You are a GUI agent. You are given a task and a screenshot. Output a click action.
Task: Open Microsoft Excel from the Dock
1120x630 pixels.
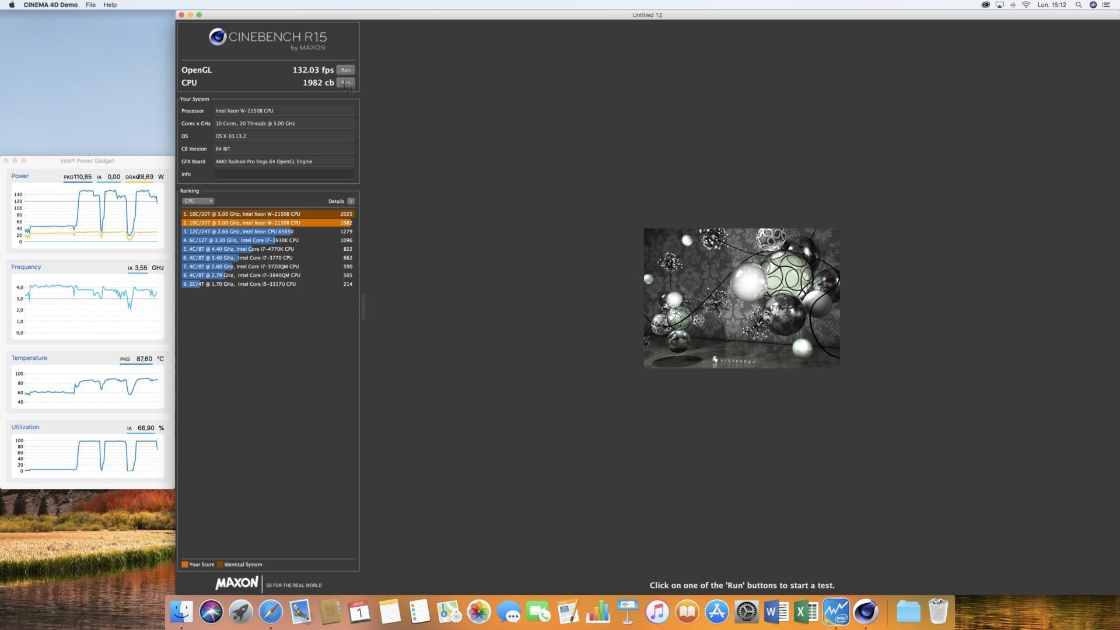pos(806,612)
